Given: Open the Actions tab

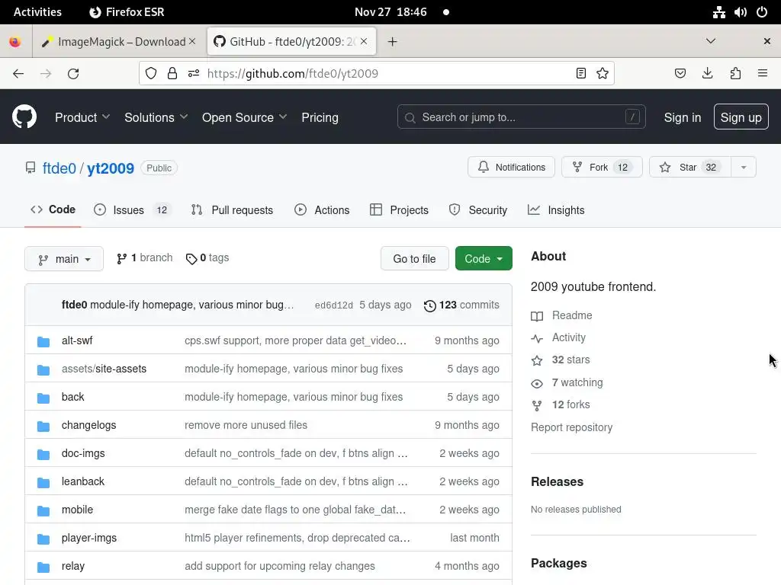Looking at the screenshot, I should 322,210.
